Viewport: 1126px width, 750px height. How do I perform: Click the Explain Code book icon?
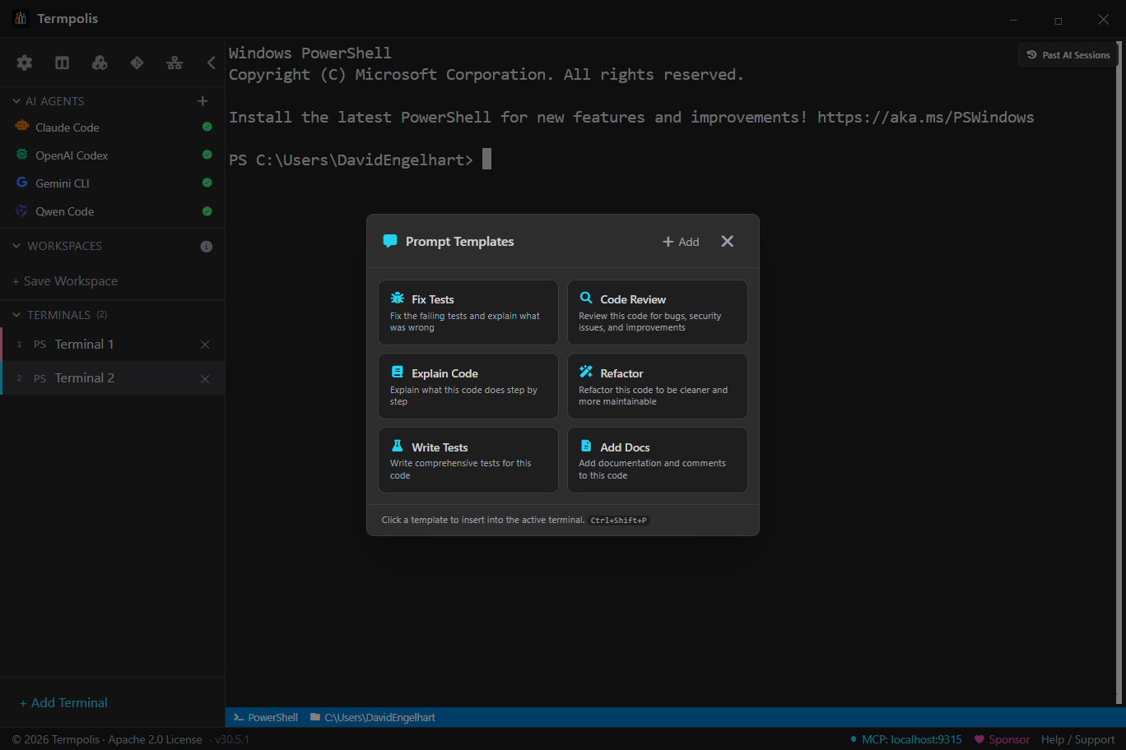pyautogui.click(x=398, y=372)
